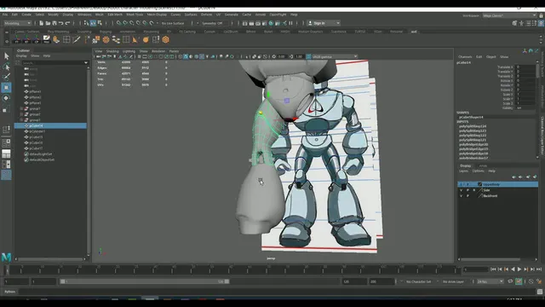Click the layer editor horizontal scrollbar
545x307 pixels.
(x=490, y=259)
